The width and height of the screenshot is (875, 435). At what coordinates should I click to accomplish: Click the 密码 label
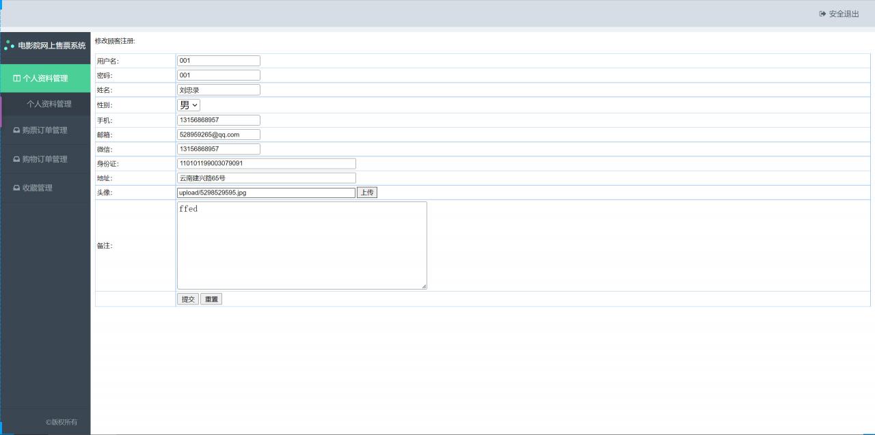[x=105, y=76]
